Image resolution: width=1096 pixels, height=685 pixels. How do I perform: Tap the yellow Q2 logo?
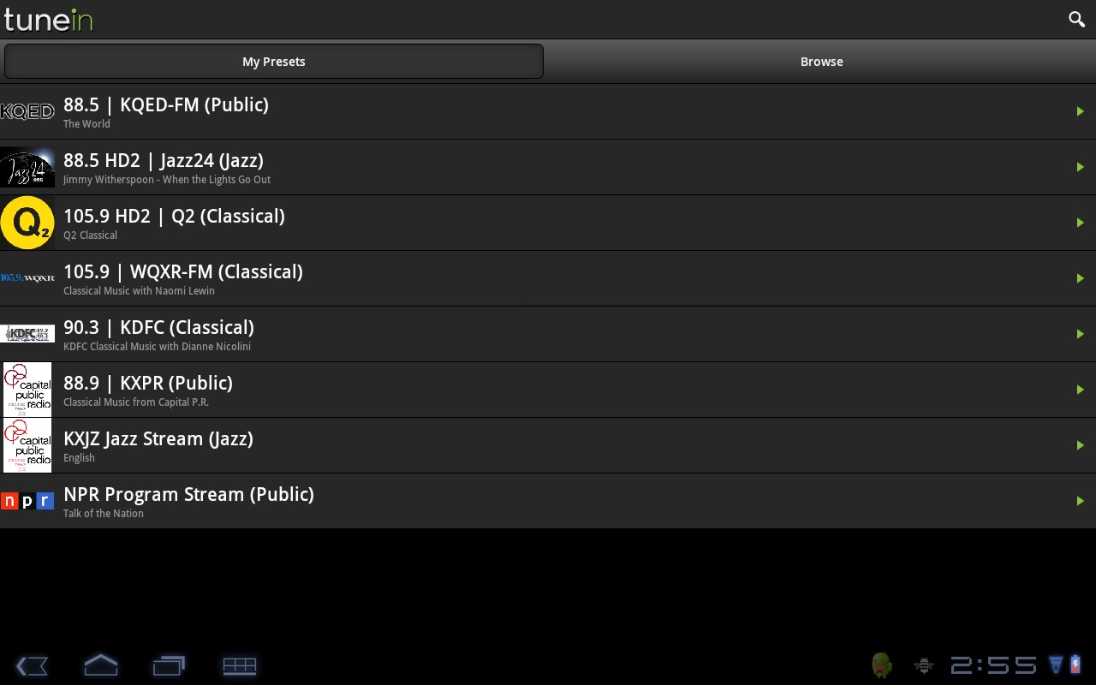[x=27, y=223]
